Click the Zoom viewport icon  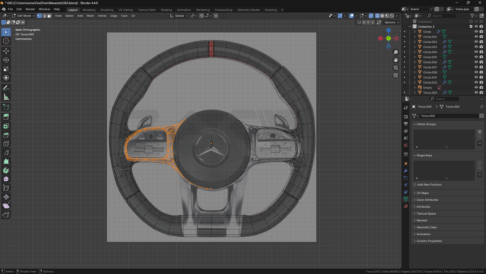pos(396,52)
